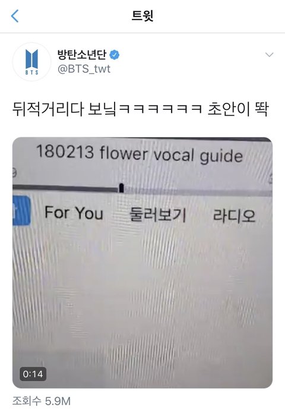Open the @BTS_twt handle link

coord(84,69)
